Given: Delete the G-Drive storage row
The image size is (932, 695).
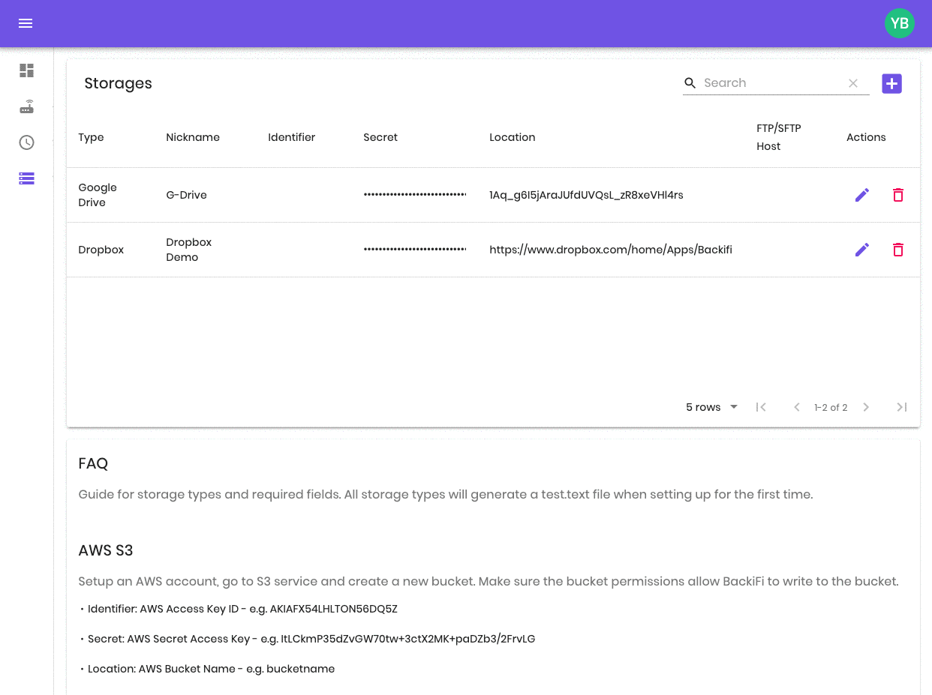Looking at the screenshot, I should (x=898, y=195).
